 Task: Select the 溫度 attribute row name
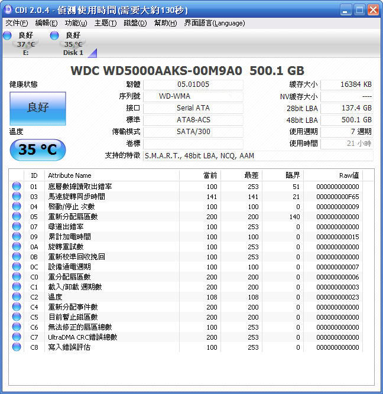[55, 297]
